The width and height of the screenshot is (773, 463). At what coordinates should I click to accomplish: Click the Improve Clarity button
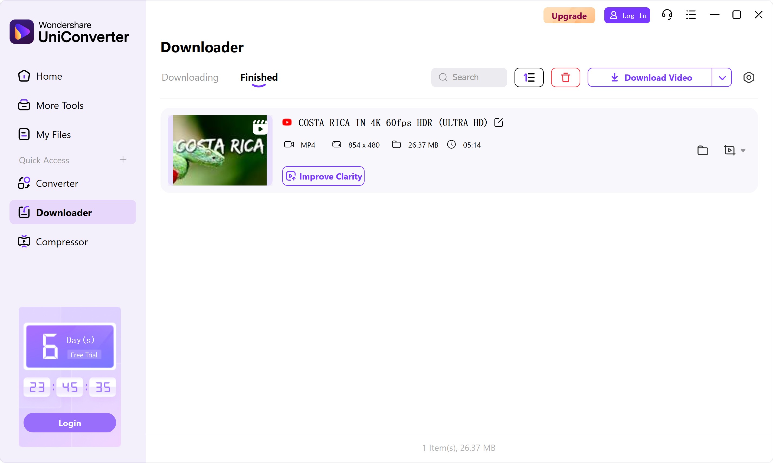pos(323,176)
